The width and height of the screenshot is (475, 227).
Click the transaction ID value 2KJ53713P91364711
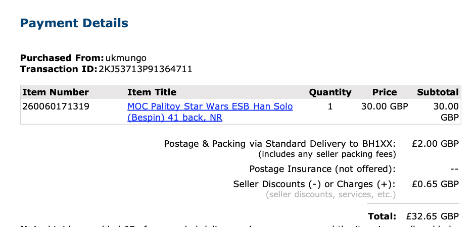coord(145,69)
